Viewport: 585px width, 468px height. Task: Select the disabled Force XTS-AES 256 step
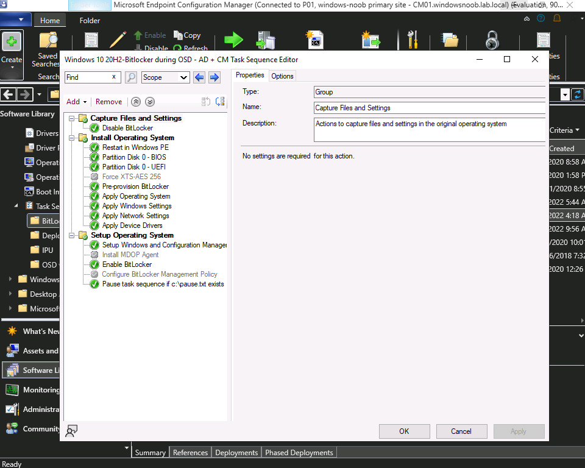(132, 177)
